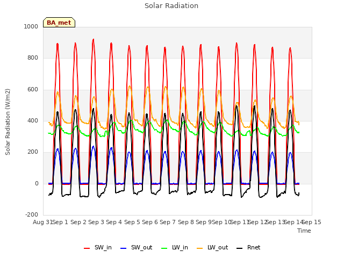Viewport: 344px width, 258px height.
Task: Select the SW_in legend label
Action: [x=103, y=247]
